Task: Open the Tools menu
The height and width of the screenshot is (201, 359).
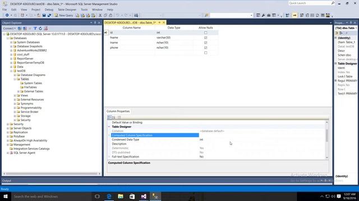Action: 84,9
